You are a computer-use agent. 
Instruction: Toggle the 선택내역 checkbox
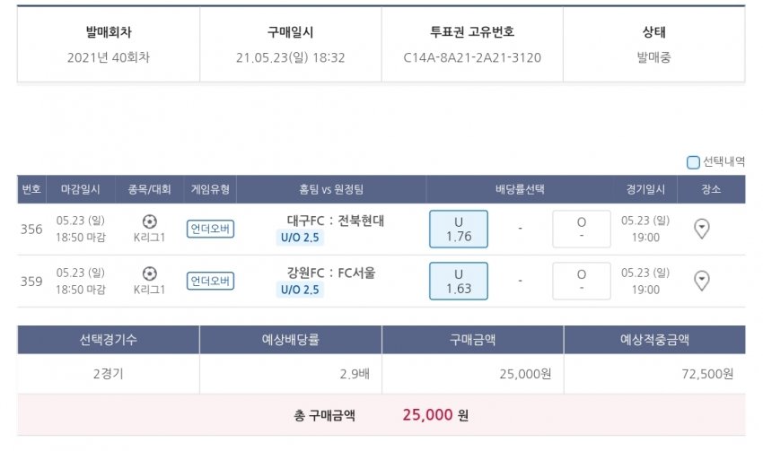pos(693,162)
